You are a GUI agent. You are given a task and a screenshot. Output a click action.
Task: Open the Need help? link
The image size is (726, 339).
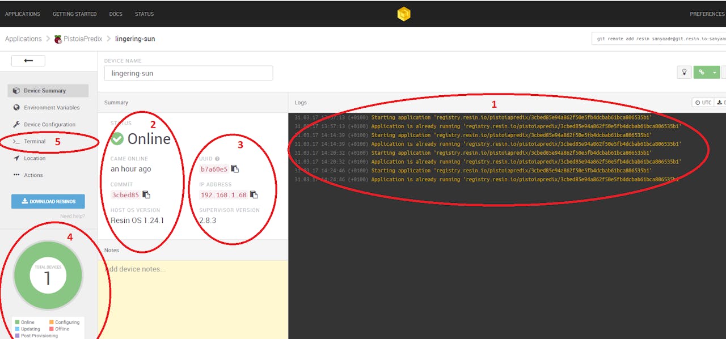(73, 216)
